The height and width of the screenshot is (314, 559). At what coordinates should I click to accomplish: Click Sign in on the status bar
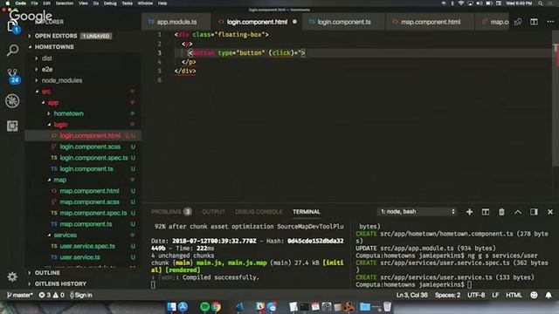tap(81, 295)
